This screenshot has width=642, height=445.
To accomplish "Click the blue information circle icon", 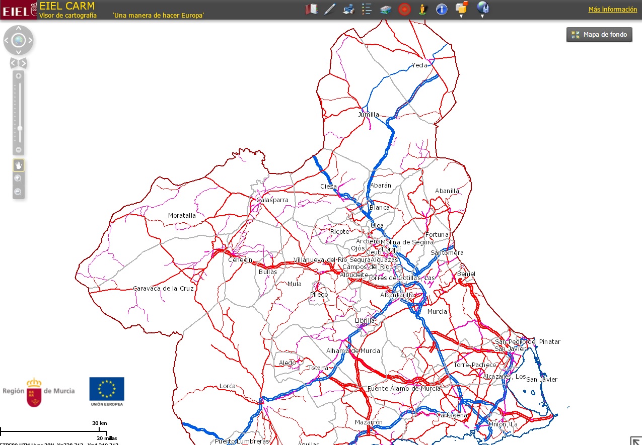I will coord(442,9).
